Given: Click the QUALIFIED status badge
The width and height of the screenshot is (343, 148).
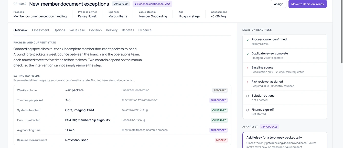Looking at the screenshot, I should 121,4.
